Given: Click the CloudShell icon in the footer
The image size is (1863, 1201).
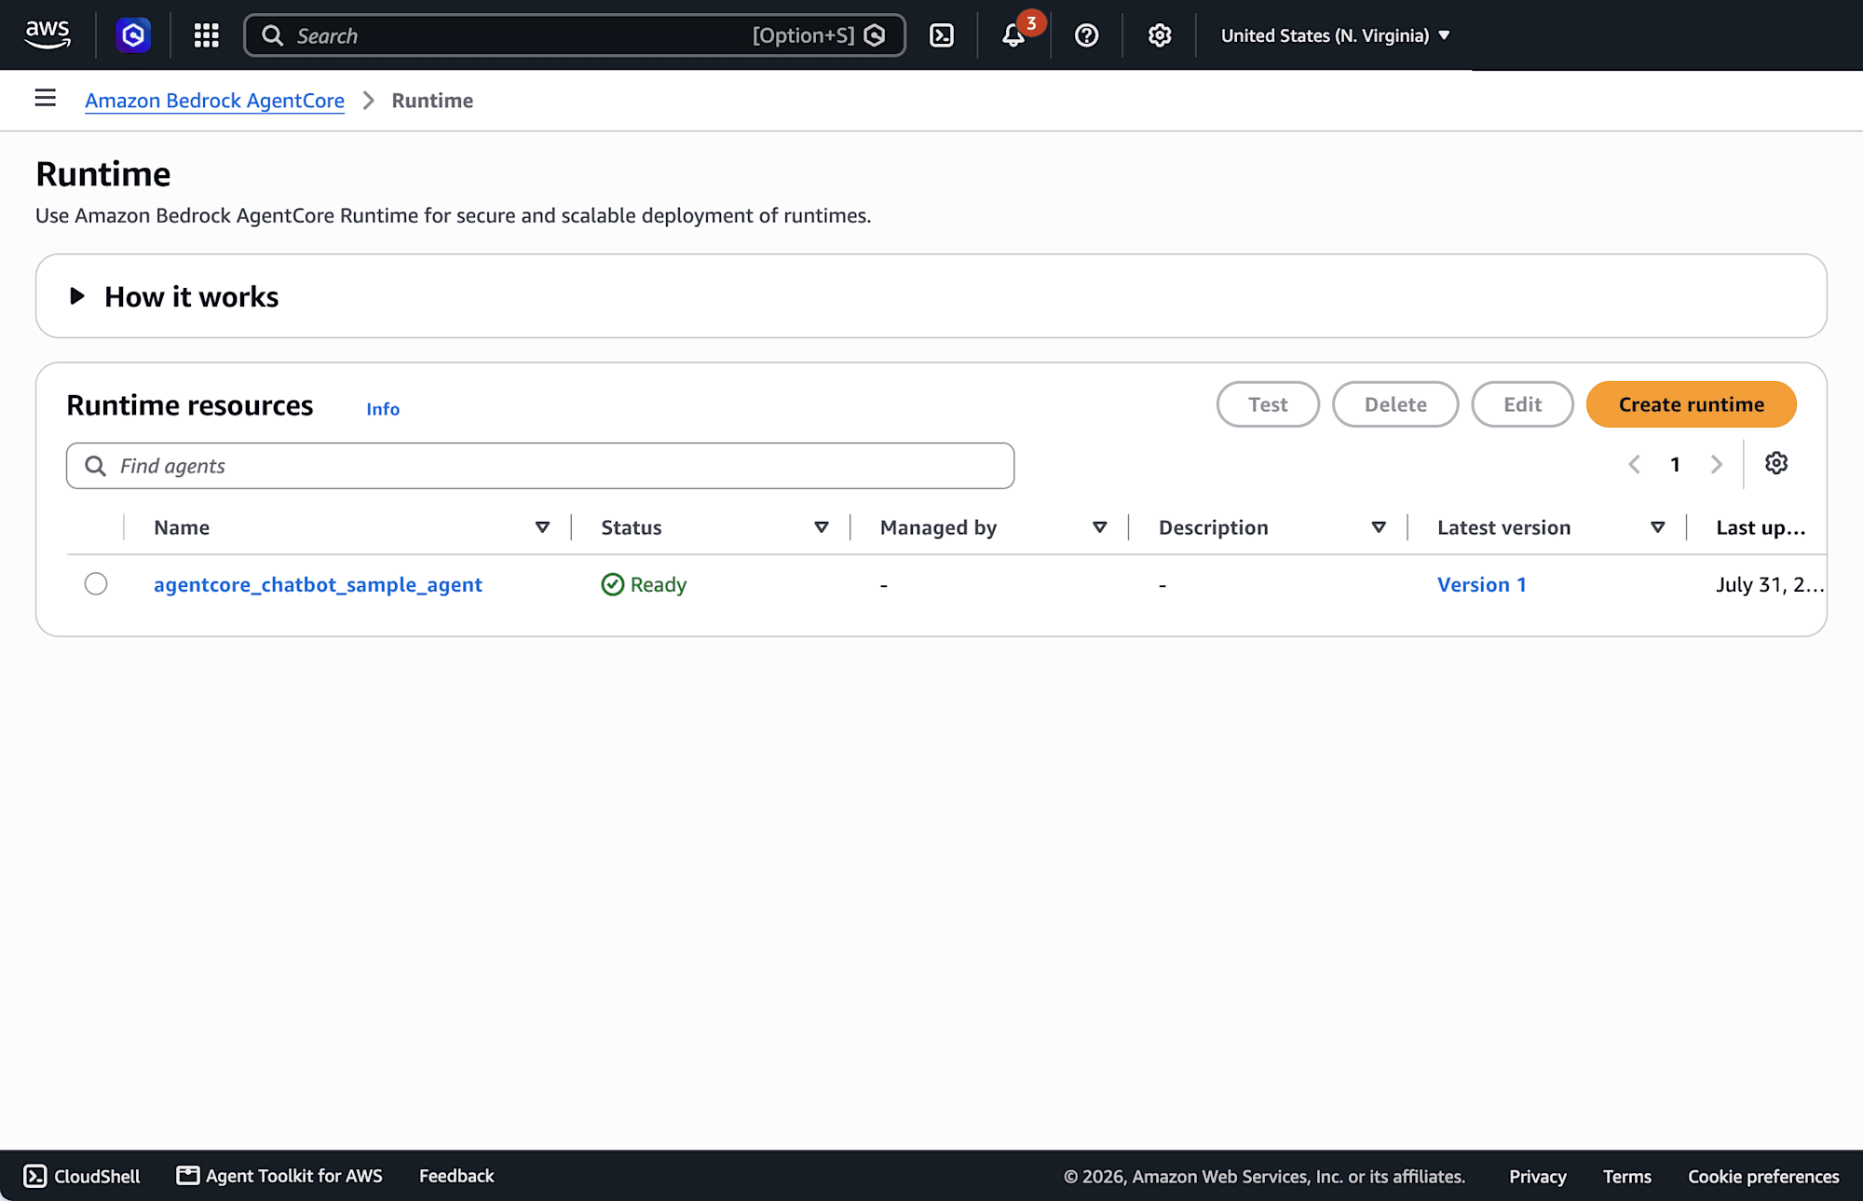Looking at the screenshot, I should click(35, 1176).
